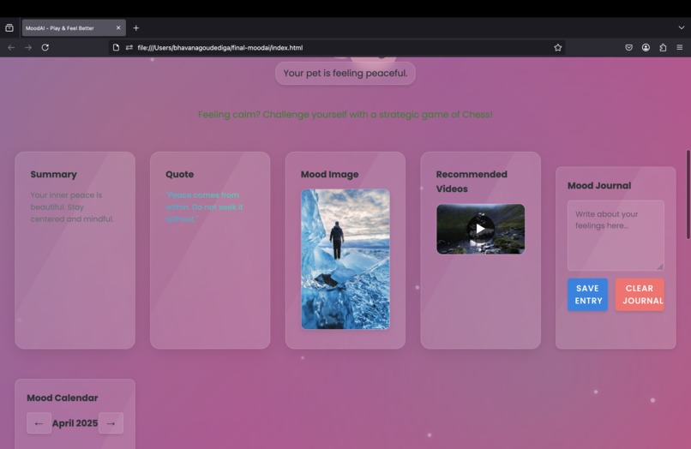The width and height of the screenshot is (691, 449).
Task: Click the Clear Journal button
Action: pyautogui.click(x=640, y=295)
